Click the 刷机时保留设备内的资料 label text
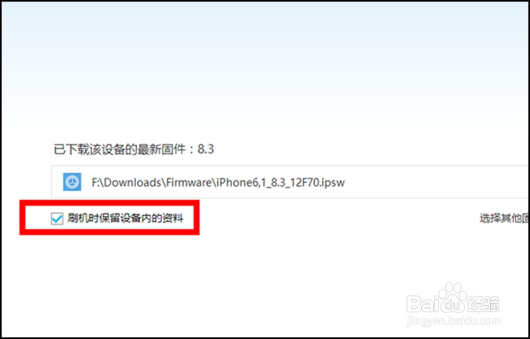 pyautogui.click(x=126, y=218)
